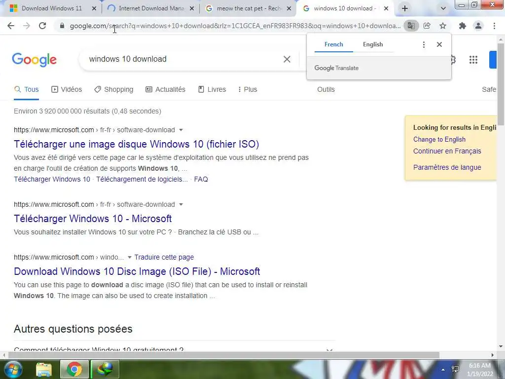Show hidden system tray icons
The width and height of the screenshot is (505, 379).
pyautogui.click(x=443, y=370)
